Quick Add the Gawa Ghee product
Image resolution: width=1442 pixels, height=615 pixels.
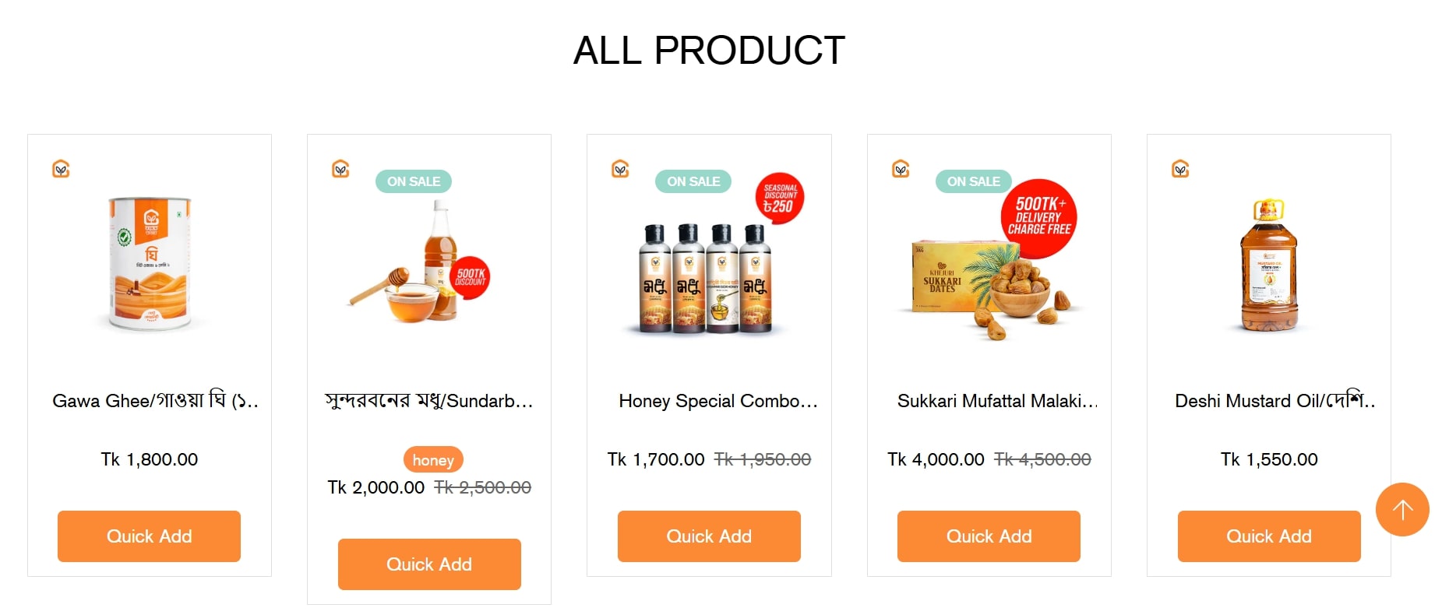149,536
